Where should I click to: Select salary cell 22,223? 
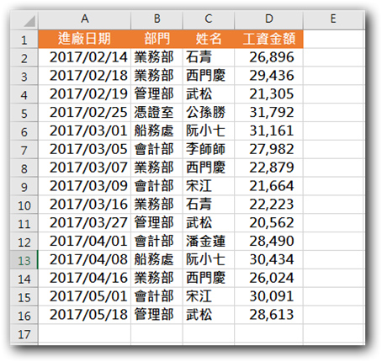pos(268,205)
